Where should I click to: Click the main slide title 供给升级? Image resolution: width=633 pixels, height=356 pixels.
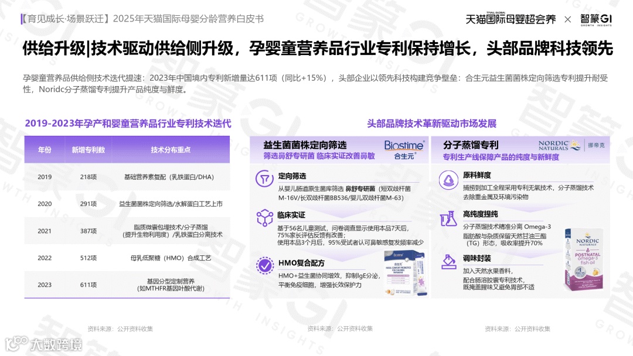click(318, 49)
